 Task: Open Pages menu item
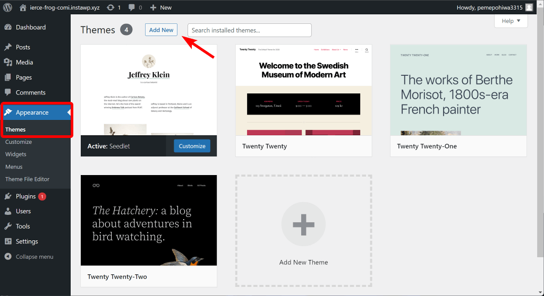click(x=23, y=77)
